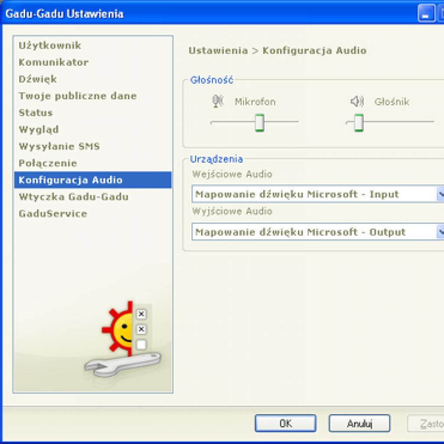Click the Wejściowe Audio label
The height and width of the screenshot is (444, 444).
tap(232, 174)
